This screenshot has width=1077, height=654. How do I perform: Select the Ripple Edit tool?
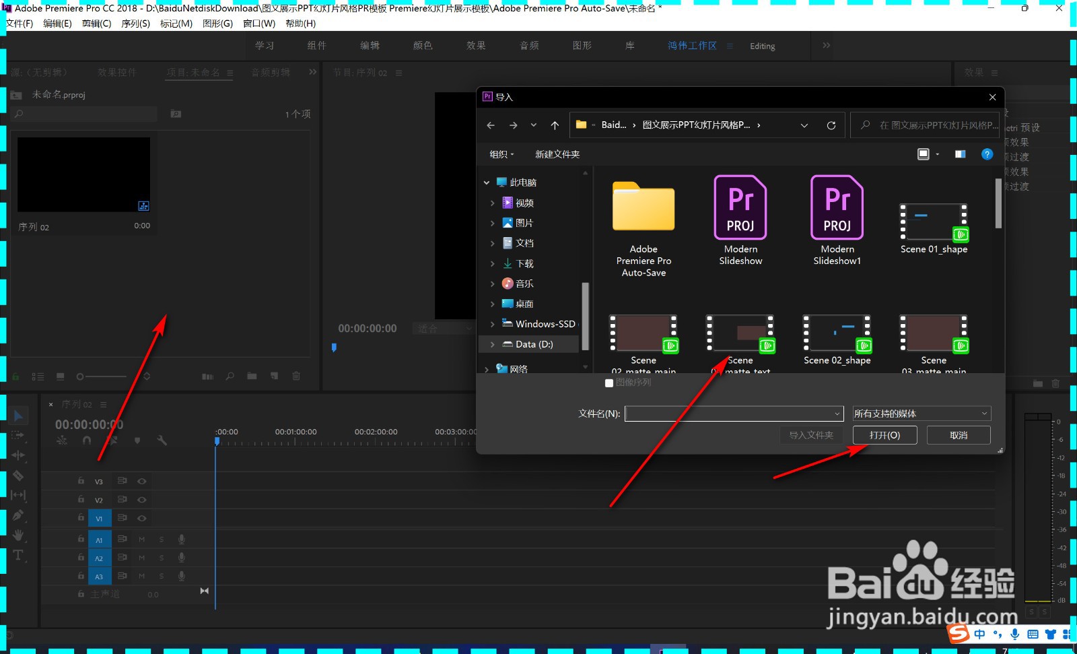click(18, 455)
